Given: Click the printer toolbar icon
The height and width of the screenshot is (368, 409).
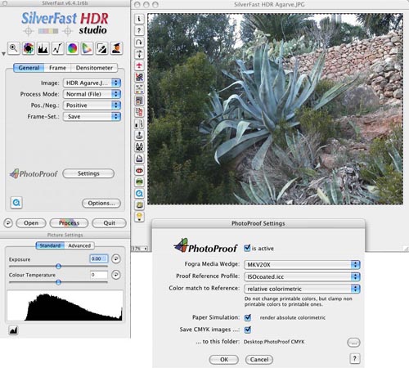Looking at the screenshot, I should click(139, 159).
